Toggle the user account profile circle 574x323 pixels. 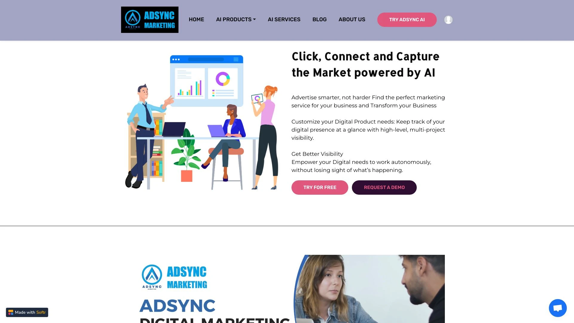coord(449,19)
